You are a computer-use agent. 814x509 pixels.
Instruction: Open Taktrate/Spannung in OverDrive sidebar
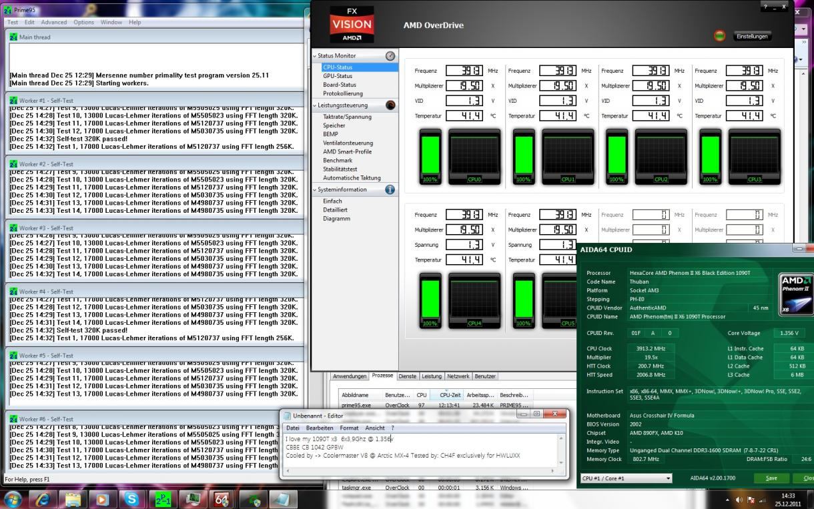click(347, 117)
